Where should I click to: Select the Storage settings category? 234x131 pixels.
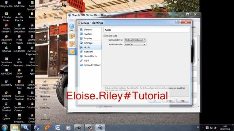90,43
